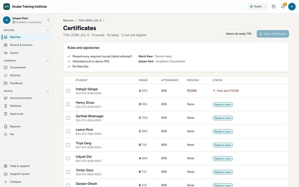Click the ribbon icon on Issue certificates
This screenshot has width=299, height=187.
[x=261, y=34]
